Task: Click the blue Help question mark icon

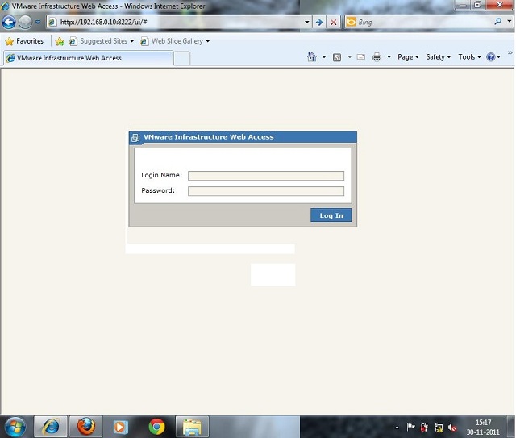Action: coord(491,57)
